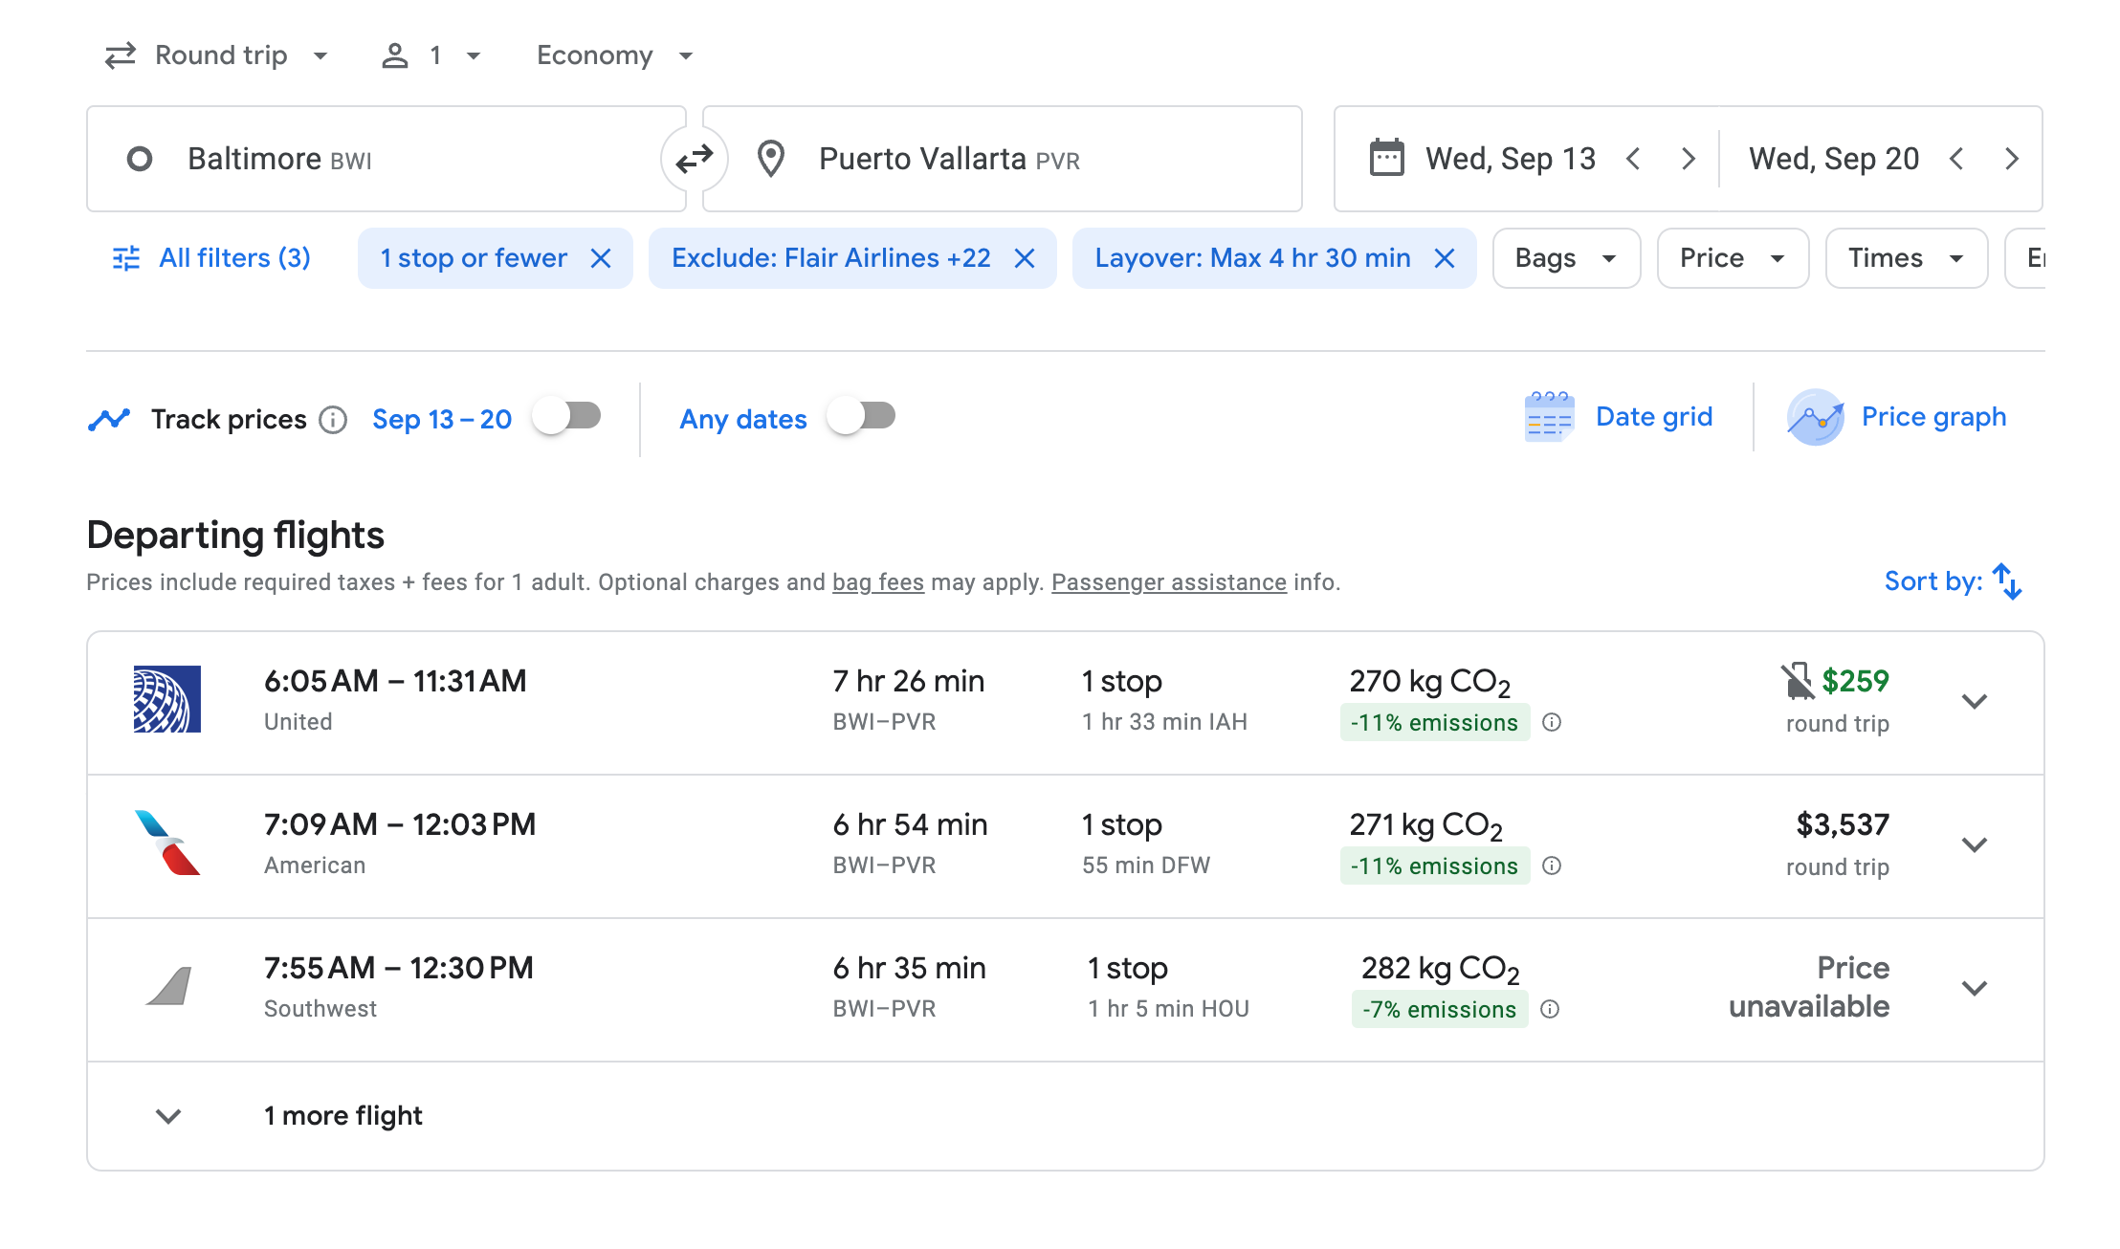Remove the Layover max filter chip
Viewport: 2120px width, 1249px height.
(1445, 258)
